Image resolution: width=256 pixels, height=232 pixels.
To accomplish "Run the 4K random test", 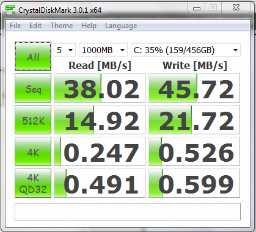I will (33, 151).
